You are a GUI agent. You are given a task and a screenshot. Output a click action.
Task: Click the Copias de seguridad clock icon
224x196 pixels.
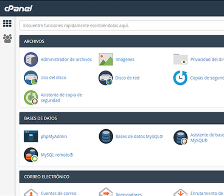click(180, 78)
